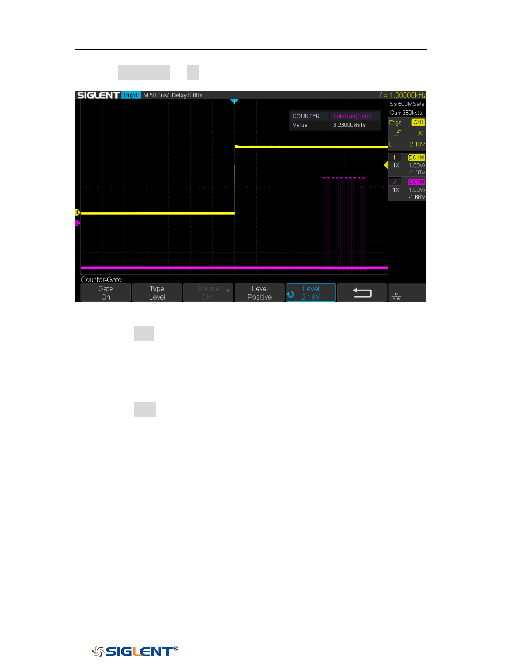Click the f = 1.00000kHz frequency readout
The height and width of the screenshot is (668, 516).
click(x=403, y=95)
